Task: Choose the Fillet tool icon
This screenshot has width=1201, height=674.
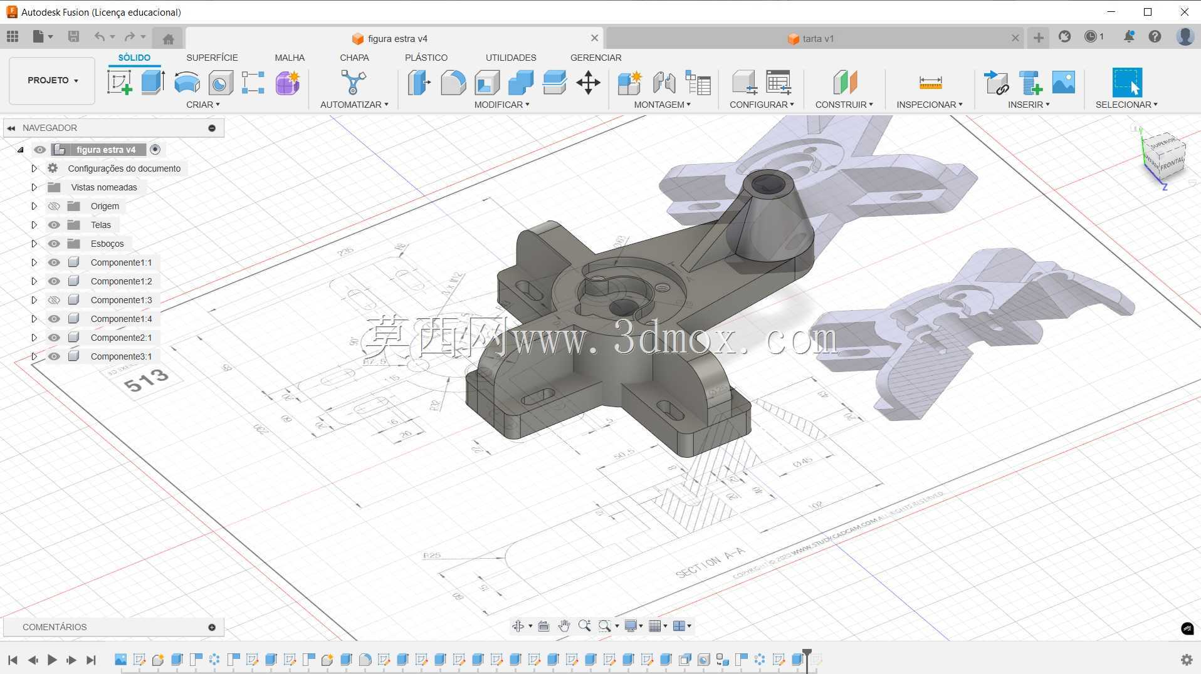Action: click(x=453, y=82)
